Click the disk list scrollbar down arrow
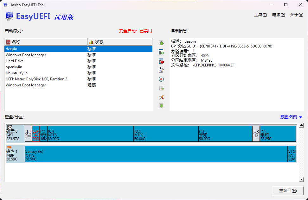The image size is (308, 200). (302, 179)
